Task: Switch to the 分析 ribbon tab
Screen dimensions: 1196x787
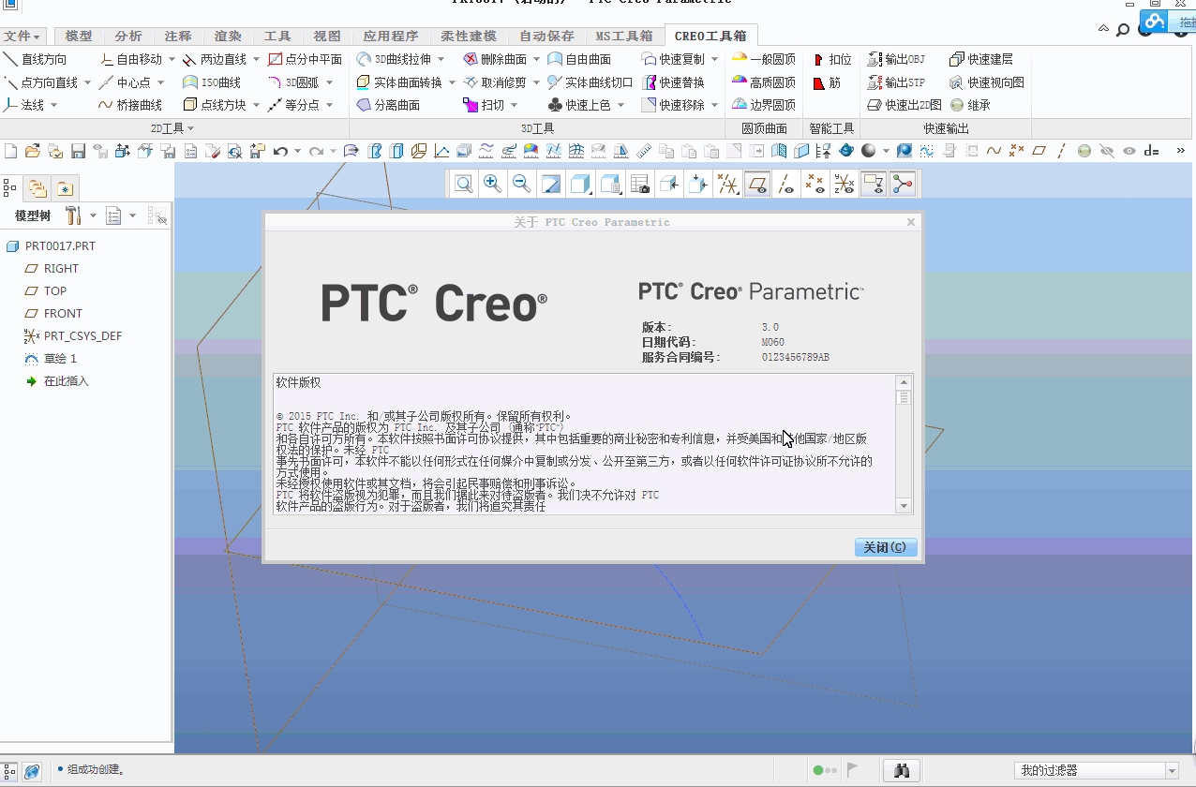Action: click(128, 37)
